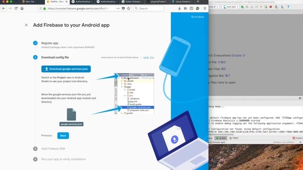Open the Go to docs link
Viewport: 303px width, 170px height.
tap(197, 17)
